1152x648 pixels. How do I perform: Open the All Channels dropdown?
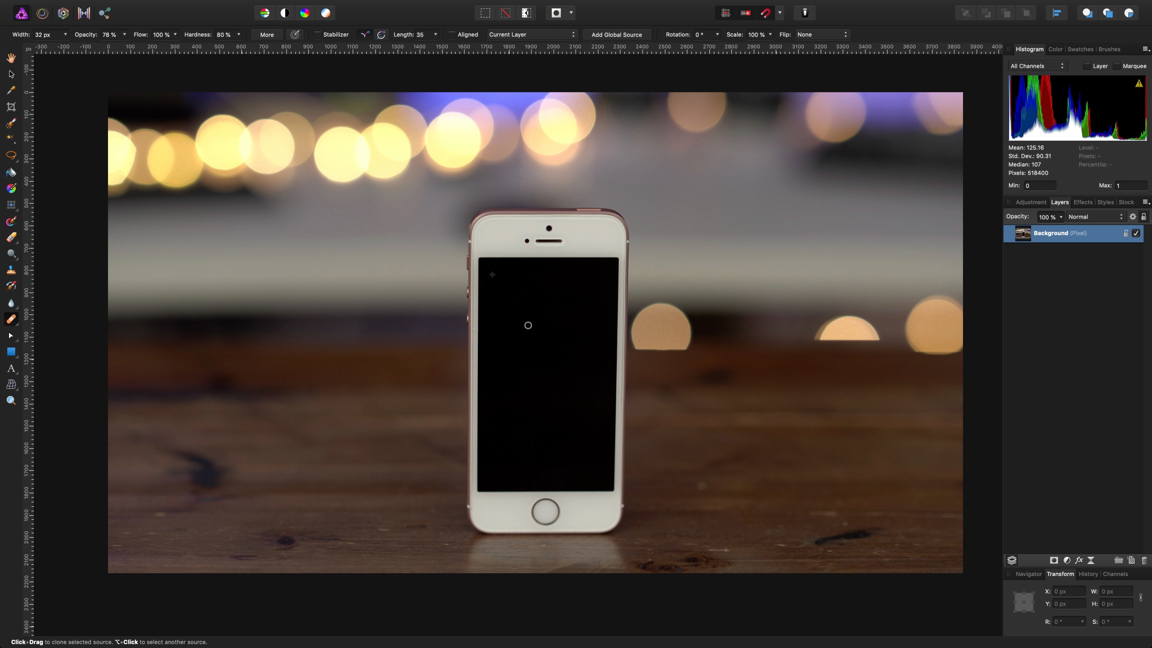1037,66
